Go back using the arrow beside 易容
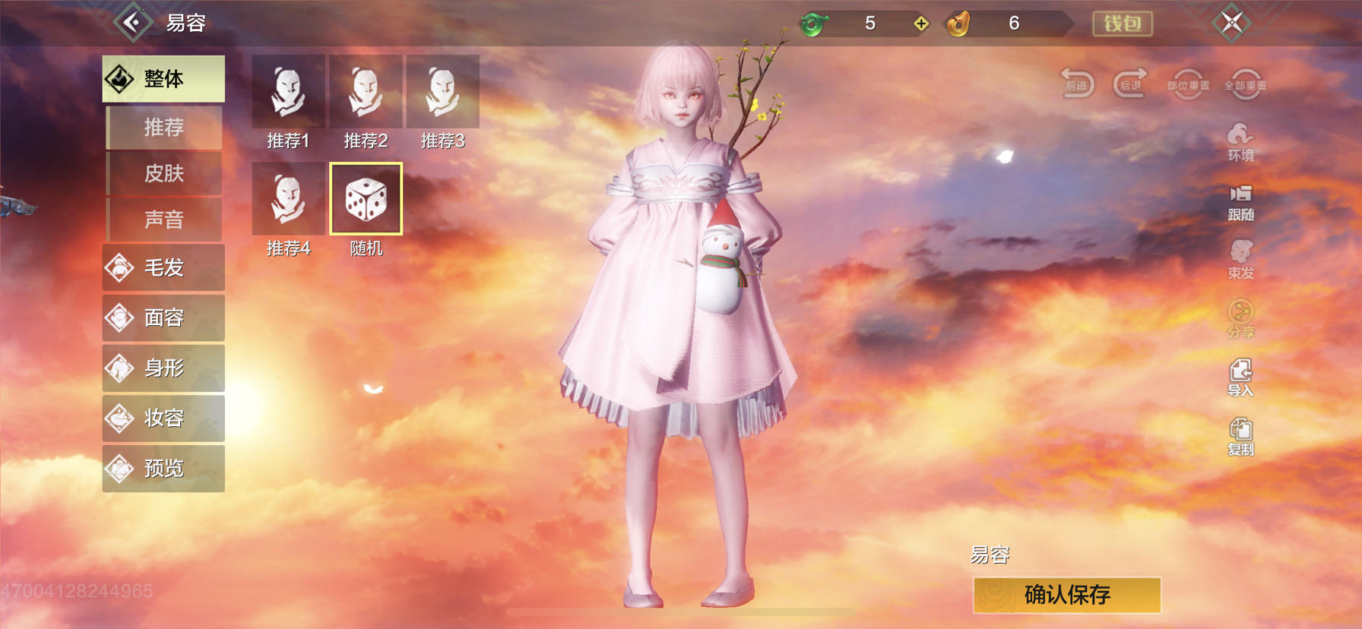Image resolution: width=1362 pixels, height=629 pixels. point(133,23)
